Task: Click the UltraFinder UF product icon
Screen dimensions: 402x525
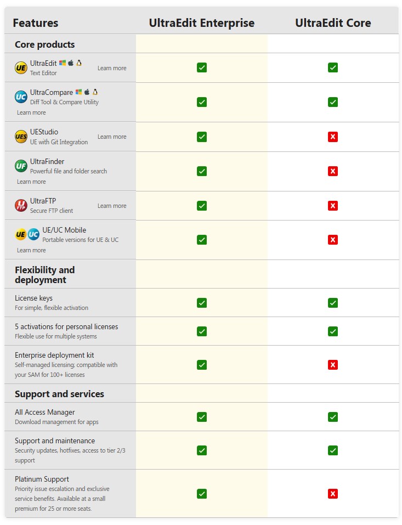Action: click(21, 166)
